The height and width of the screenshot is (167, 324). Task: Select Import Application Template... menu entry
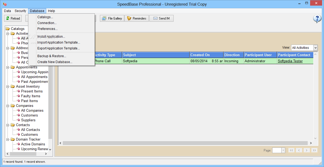click(61, 42)
